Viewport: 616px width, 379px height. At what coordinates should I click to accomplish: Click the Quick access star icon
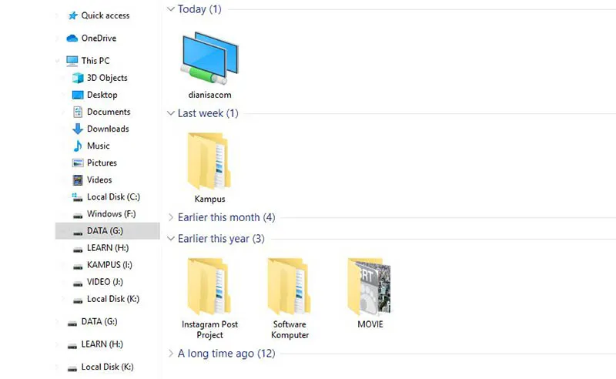[x=72, y=15]
